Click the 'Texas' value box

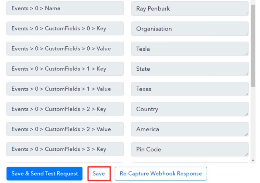pos(190,89)
